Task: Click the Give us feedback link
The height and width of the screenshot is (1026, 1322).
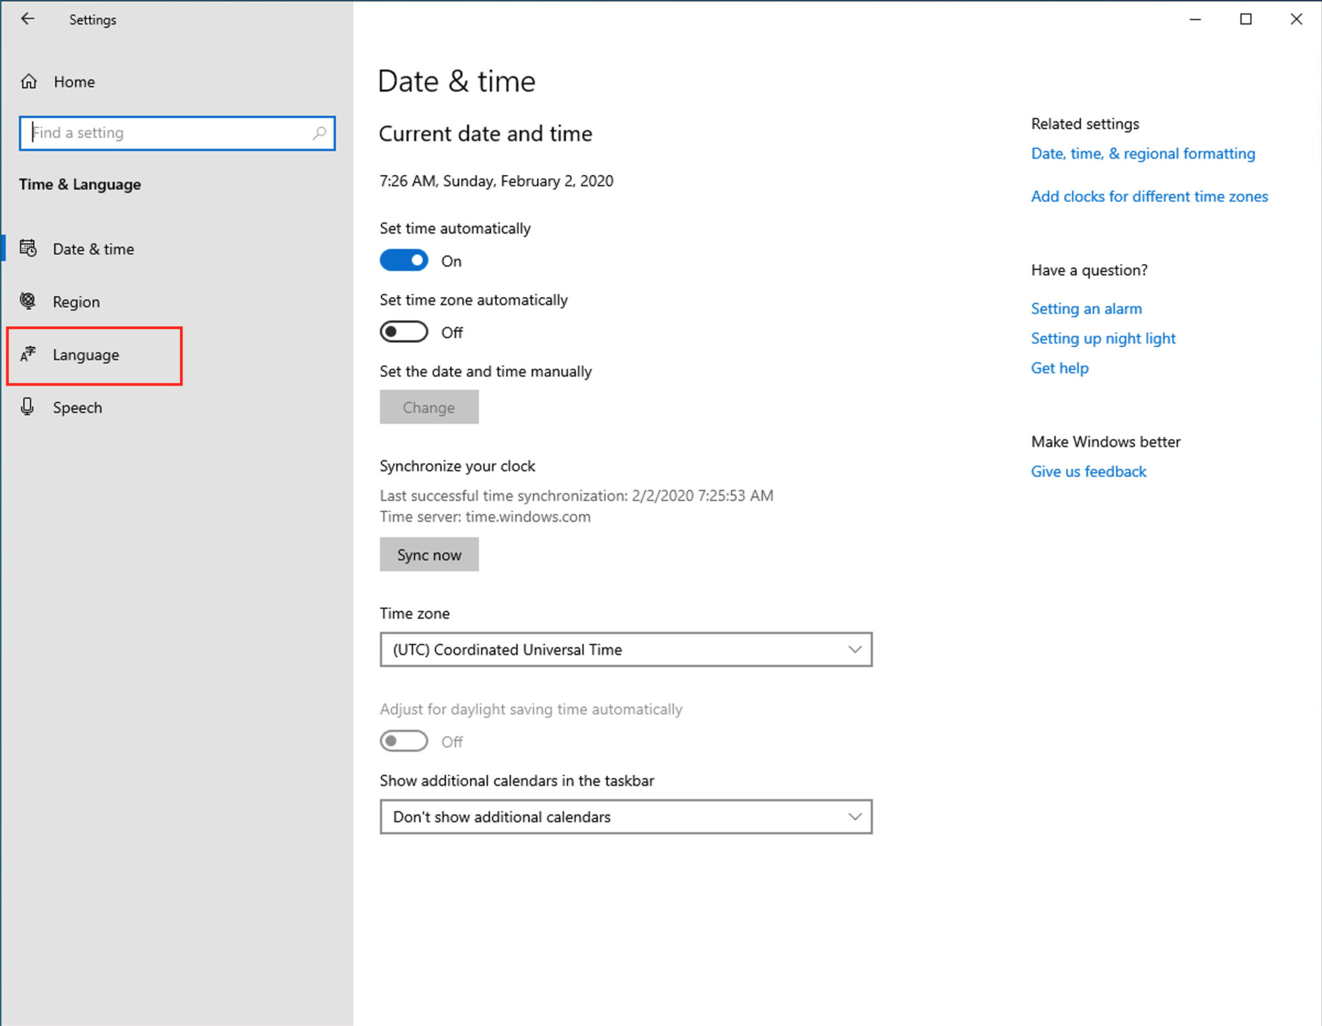Action: (1088, 471)
